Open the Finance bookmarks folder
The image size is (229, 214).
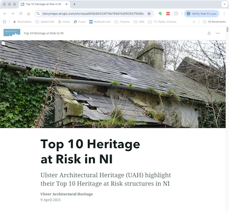(x=122, y=22)
